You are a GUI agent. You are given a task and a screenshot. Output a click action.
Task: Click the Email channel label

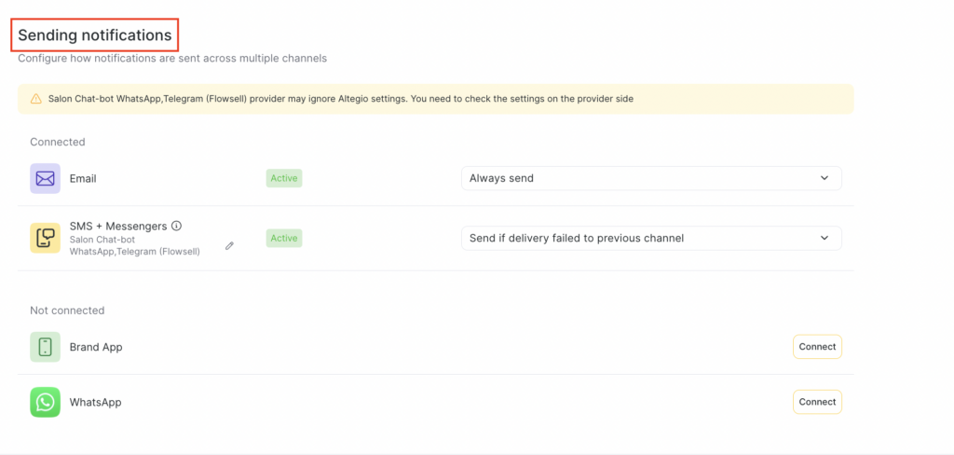click(x=83, y=178)
